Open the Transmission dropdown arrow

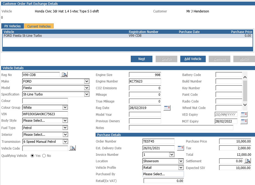(65, 141)
